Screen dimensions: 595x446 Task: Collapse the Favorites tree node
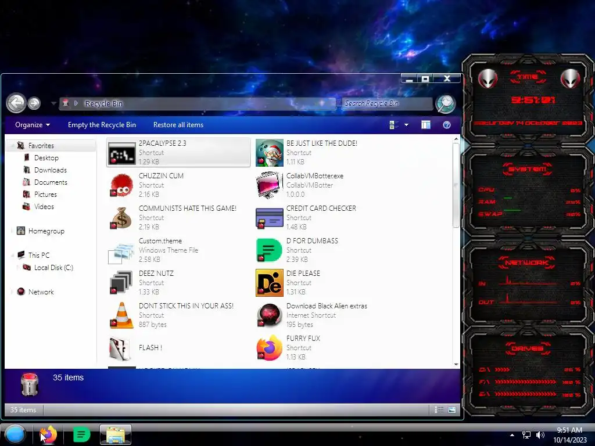coord(13,146)
